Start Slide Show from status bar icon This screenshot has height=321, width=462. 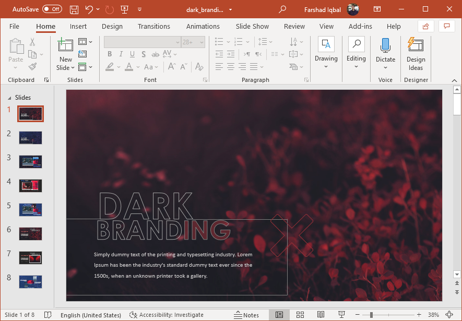tap(341, 315)
